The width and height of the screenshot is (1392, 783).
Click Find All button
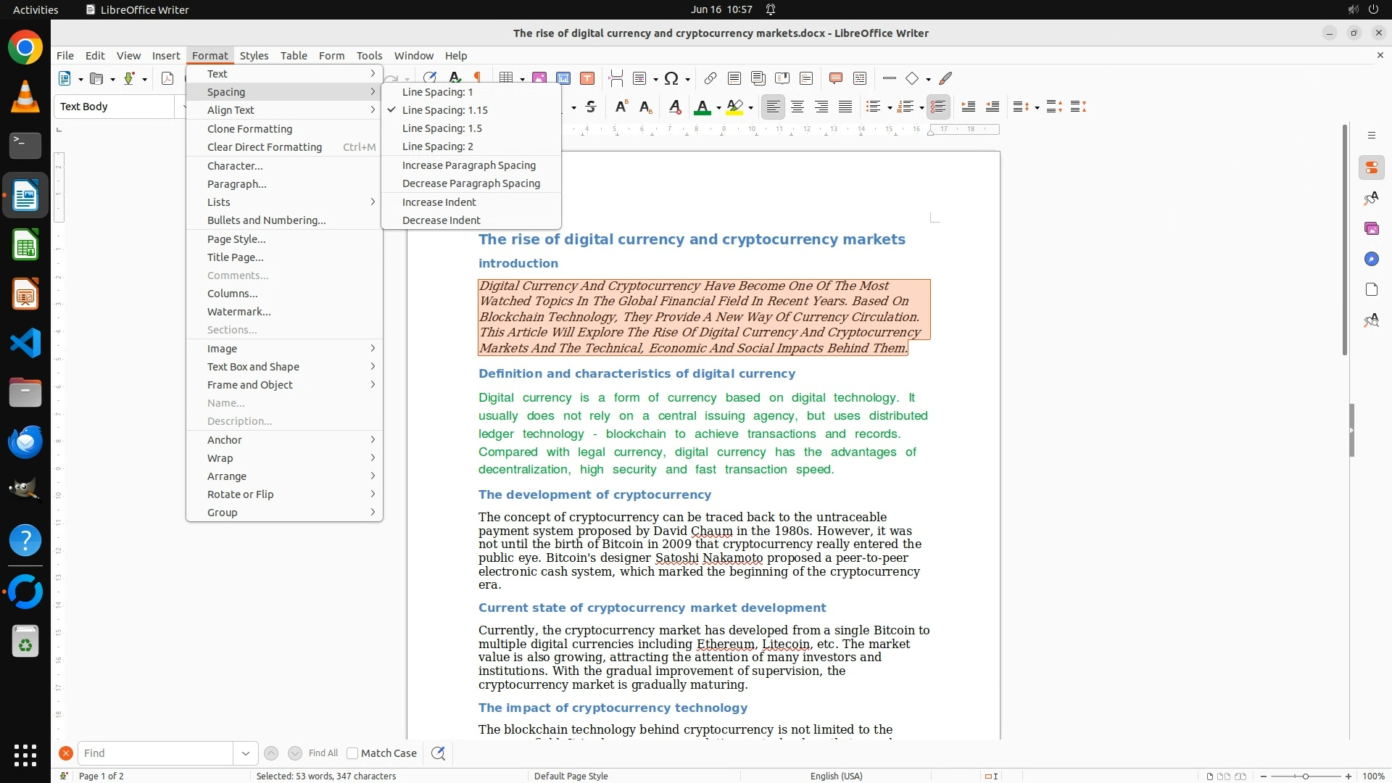click(323, 753)
